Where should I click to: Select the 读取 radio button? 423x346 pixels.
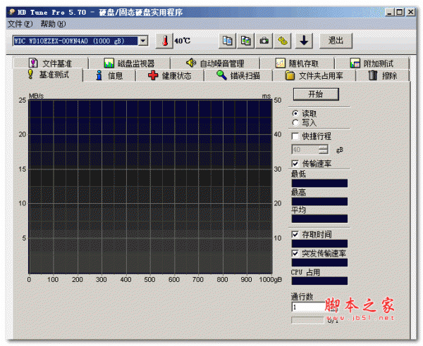coord(295,113)
